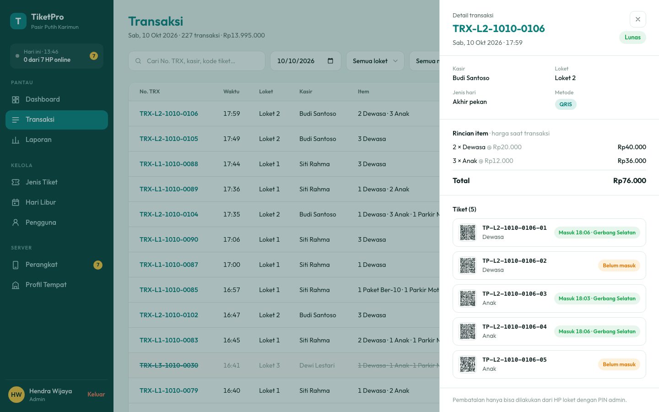Open transaction TRX-L1-1010-0088
The height and width of the screenshot is (412, 659).
pyautogui.click(x=169, y=164)
